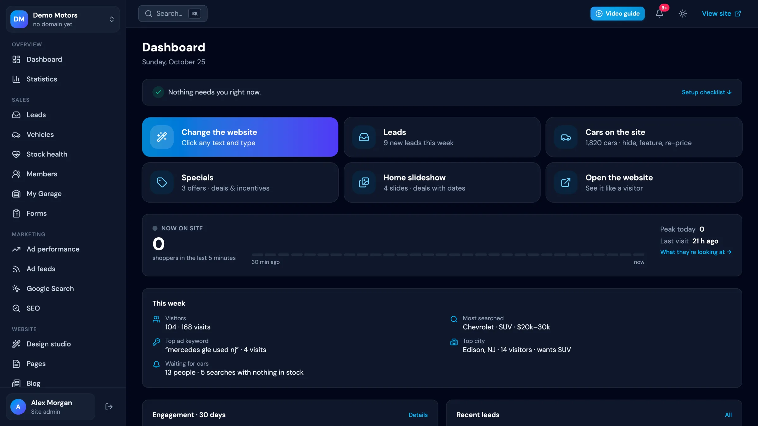
Task: Click '13 people · 5 searches with nothing in stock'
Action: [234, 373]
